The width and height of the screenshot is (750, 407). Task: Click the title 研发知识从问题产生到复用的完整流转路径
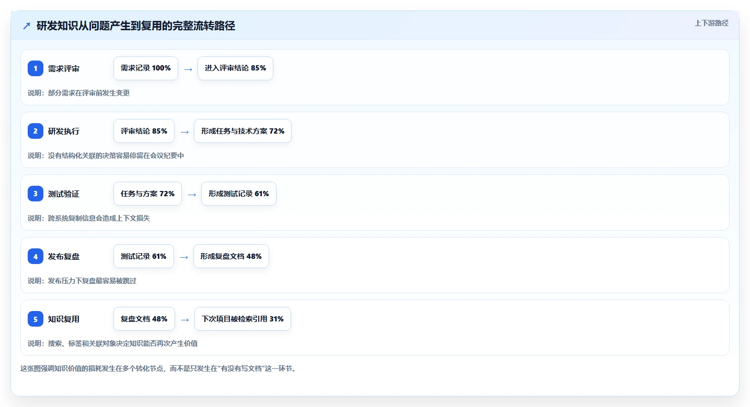coord(136,26)
